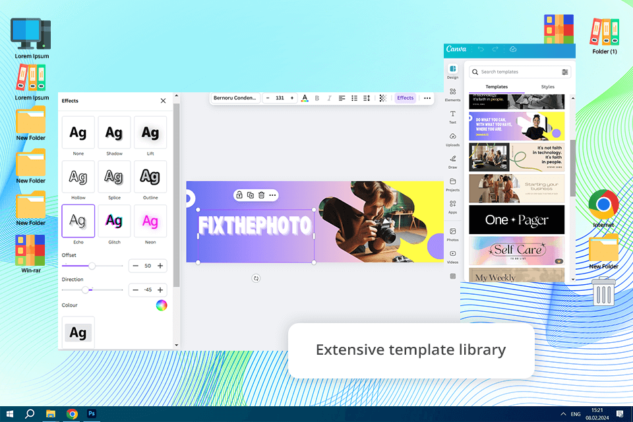Open the Colour picker swatch
Viewport: 633px width, 422px height.
162,305
